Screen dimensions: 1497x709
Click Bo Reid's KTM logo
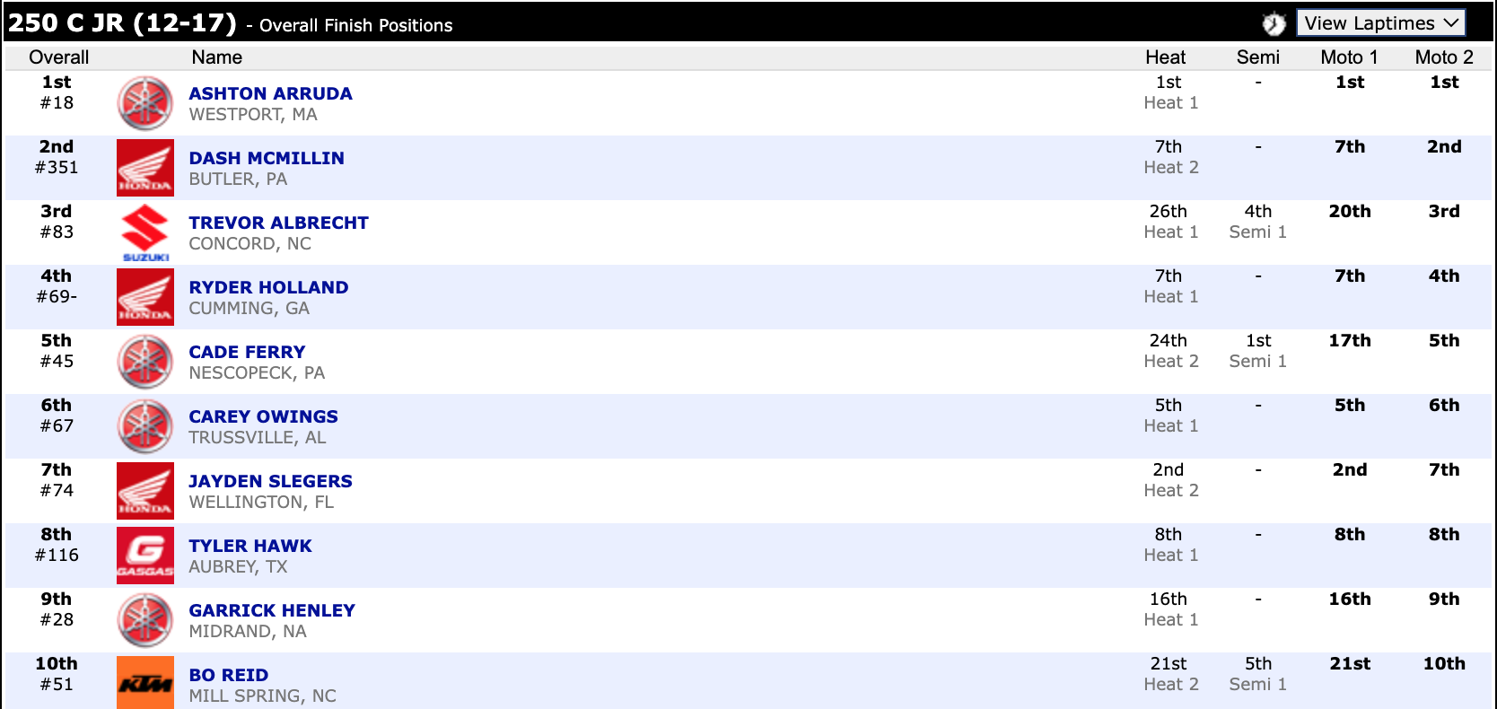pos(144,683)
